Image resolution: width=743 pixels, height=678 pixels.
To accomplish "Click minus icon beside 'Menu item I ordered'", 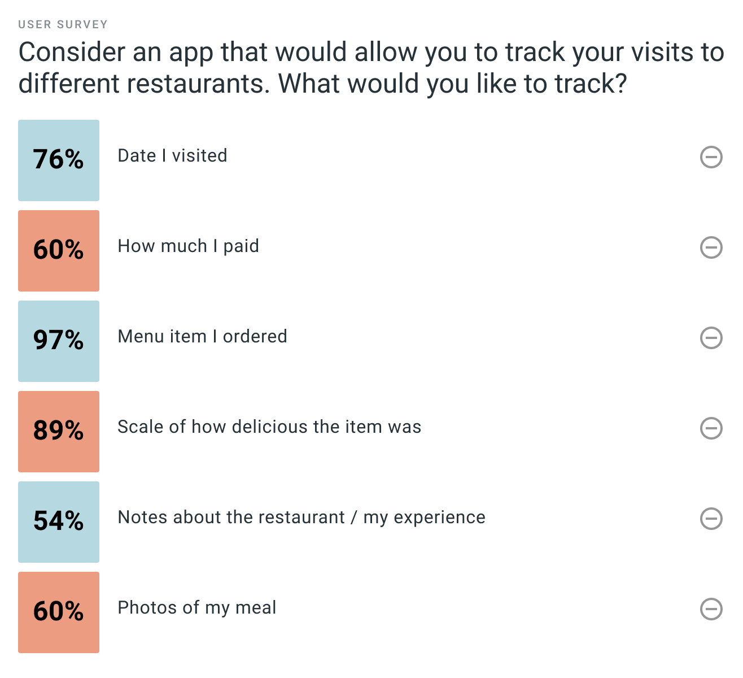I will click(x=711, y=338).
